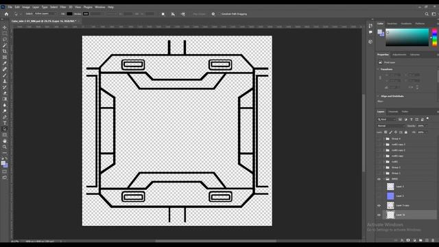Screen dimensions: 439x247
Task: Open the Comments panel icon
Action: pos(370,32)
